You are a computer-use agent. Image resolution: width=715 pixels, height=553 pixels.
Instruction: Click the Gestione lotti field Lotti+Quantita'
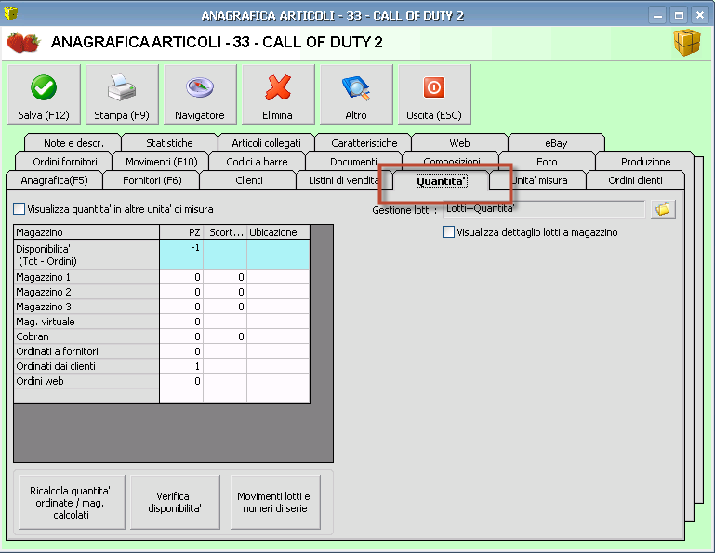coord(544,209)
